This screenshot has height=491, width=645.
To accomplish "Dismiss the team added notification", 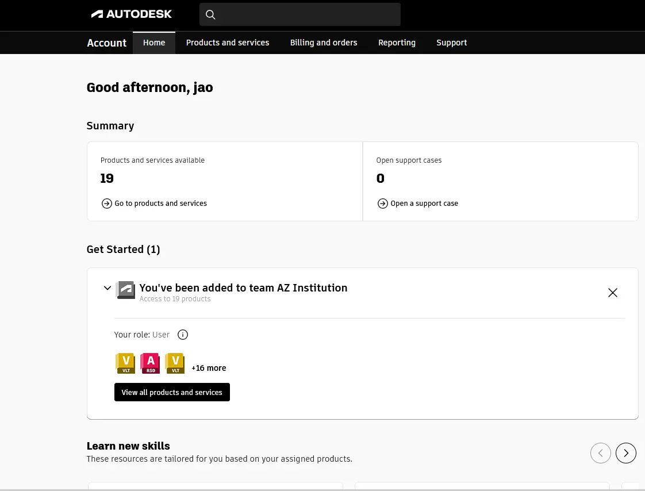I will tap(612, 293).
